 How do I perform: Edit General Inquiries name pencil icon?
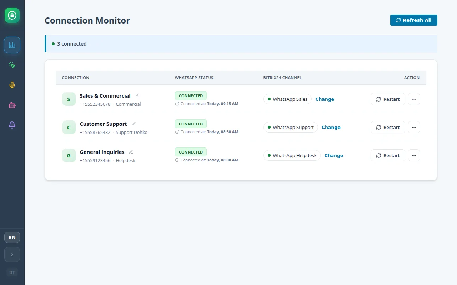pos(131,152)
